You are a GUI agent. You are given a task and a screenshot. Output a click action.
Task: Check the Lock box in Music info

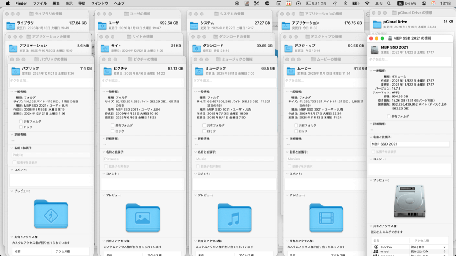(204, 131)
